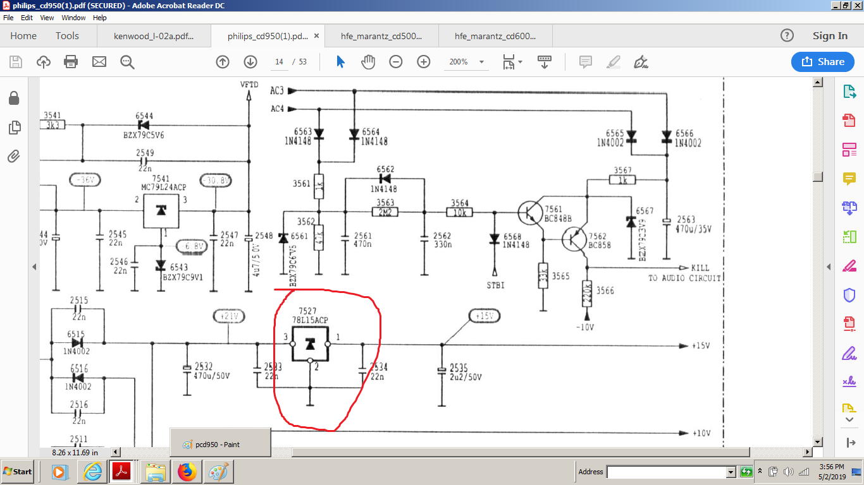The image size is (864, 485).
Task: Open the Help question mark icon
Action: coord(787,36)
